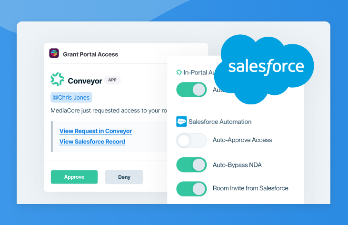
Task: Toggle the In-Portal automation switch off
Action: (x=191, y=90)
